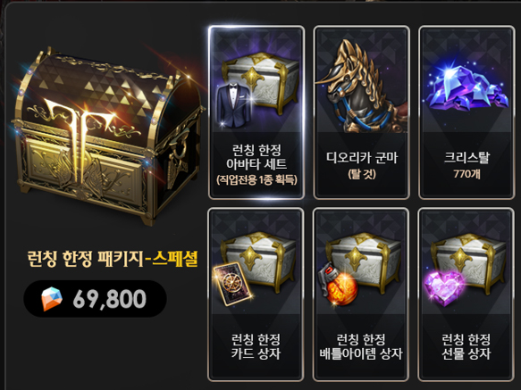
Task: Click the 디오리카 군마 (탈 것) label
Action: [x=362, y=164]
